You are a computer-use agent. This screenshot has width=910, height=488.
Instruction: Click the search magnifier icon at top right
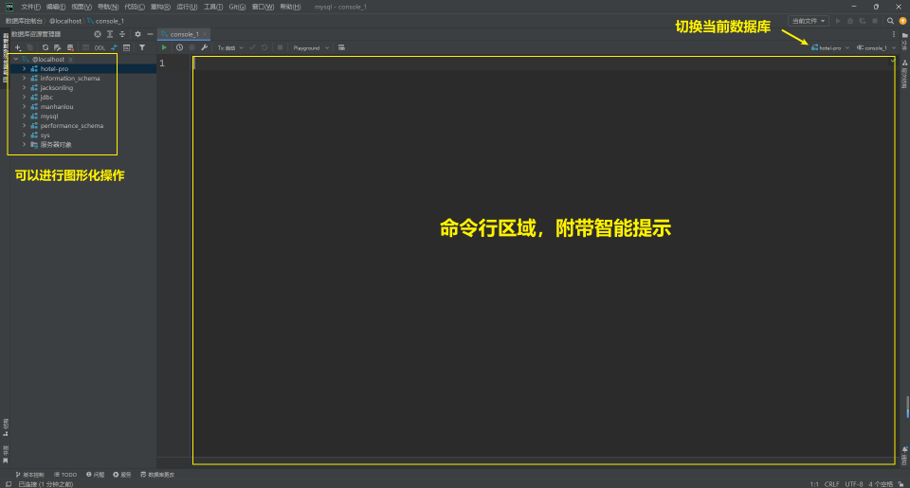890,20
